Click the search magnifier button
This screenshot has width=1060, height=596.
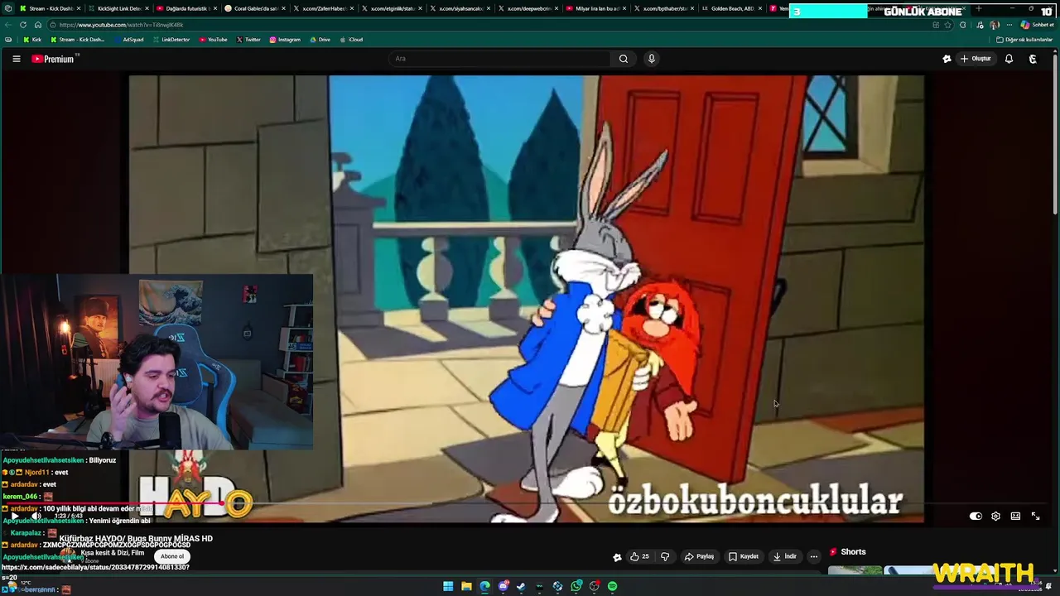[x=624, y=59]
